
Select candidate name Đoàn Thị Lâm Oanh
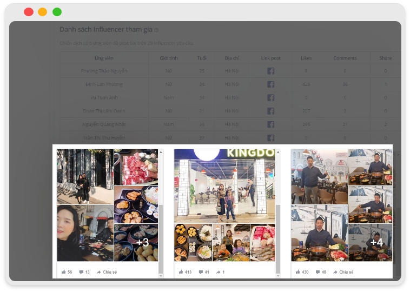coord(104,111)
